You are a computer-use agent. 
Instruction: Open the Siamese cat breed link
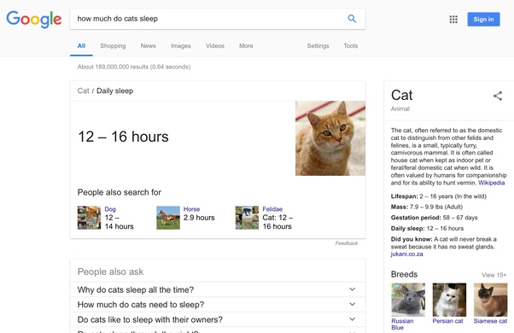click(490, 321)
